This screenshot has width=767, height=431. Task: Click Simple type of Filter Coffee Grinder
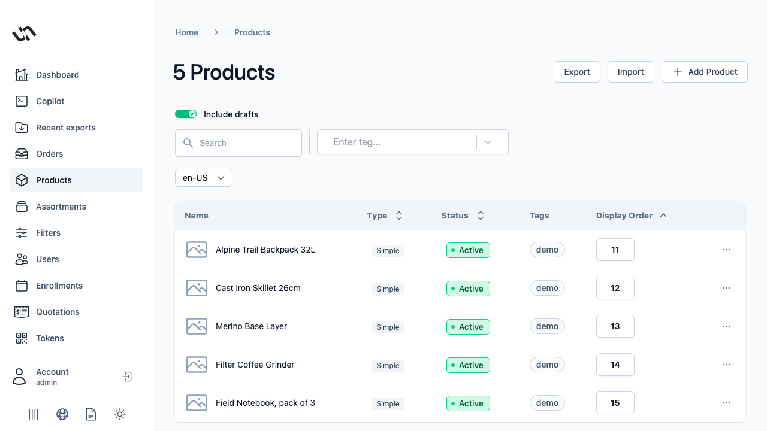pyautogui.click(x=388, y=365)
